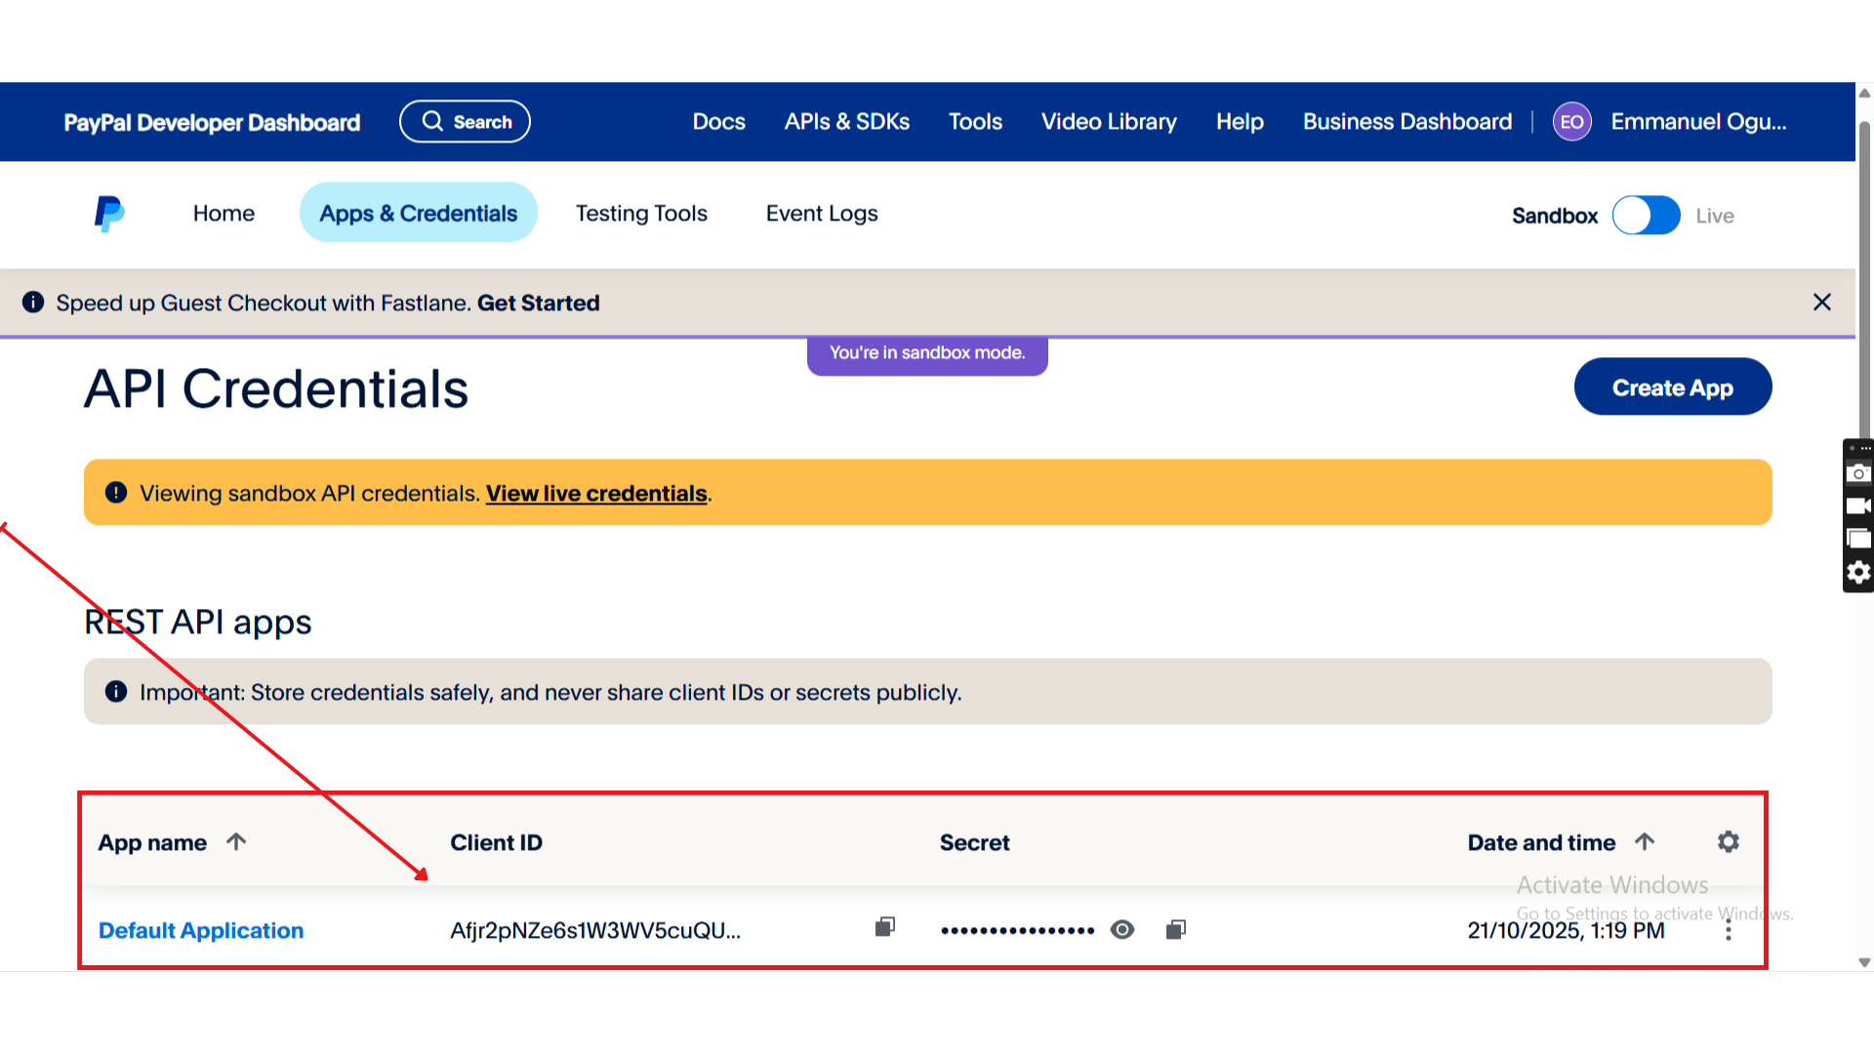Image resolution: width=1874 pixels, height=1054 pixels.
Task: Copy the Secret to clipboard
Action: pyautogui.click(x=1176, y=930)
